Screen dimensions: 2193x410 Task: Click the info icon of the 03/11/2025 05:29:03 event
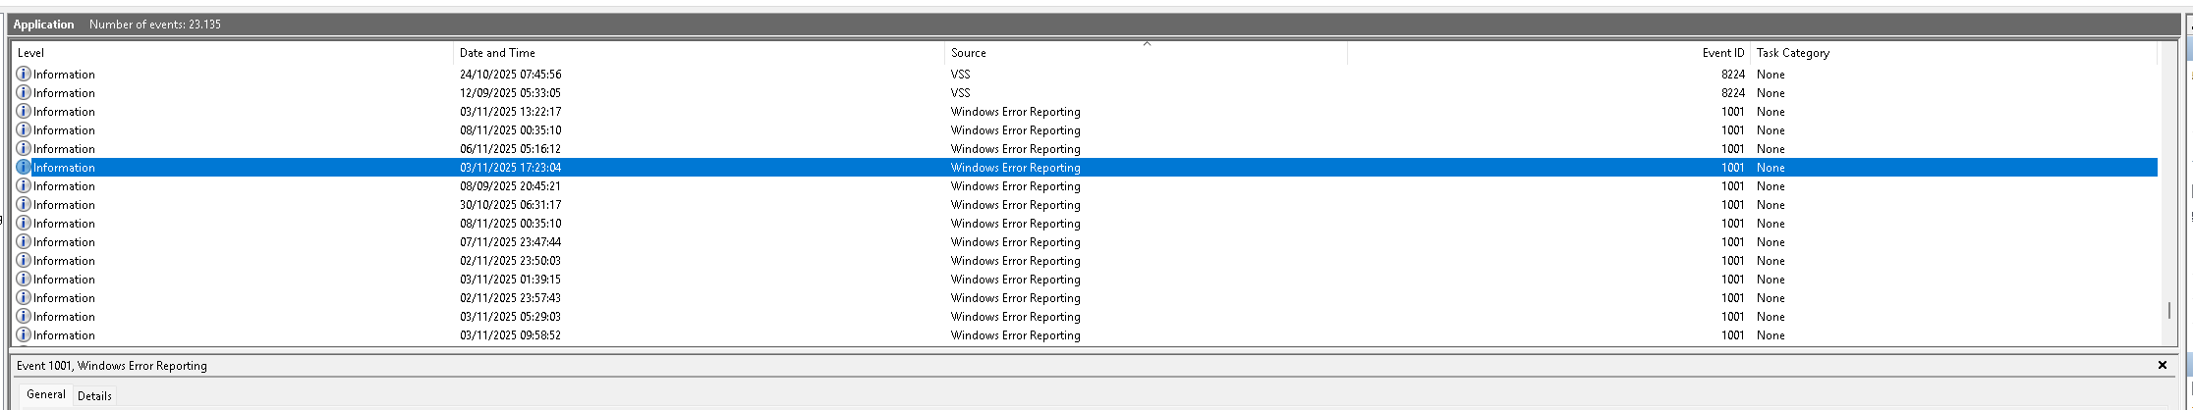point(24,316)
